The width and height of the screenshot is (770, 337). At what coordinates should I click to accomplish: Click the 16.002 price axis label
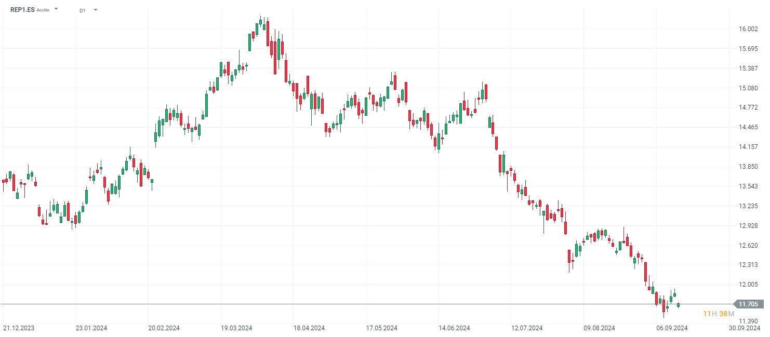tap(748, 29)
